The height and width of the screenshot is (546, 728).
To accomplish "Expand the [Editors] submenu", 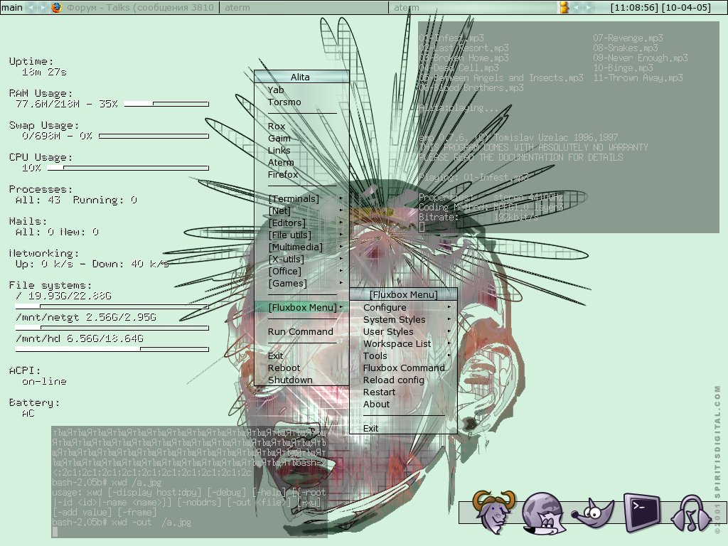I will (301, 223).
